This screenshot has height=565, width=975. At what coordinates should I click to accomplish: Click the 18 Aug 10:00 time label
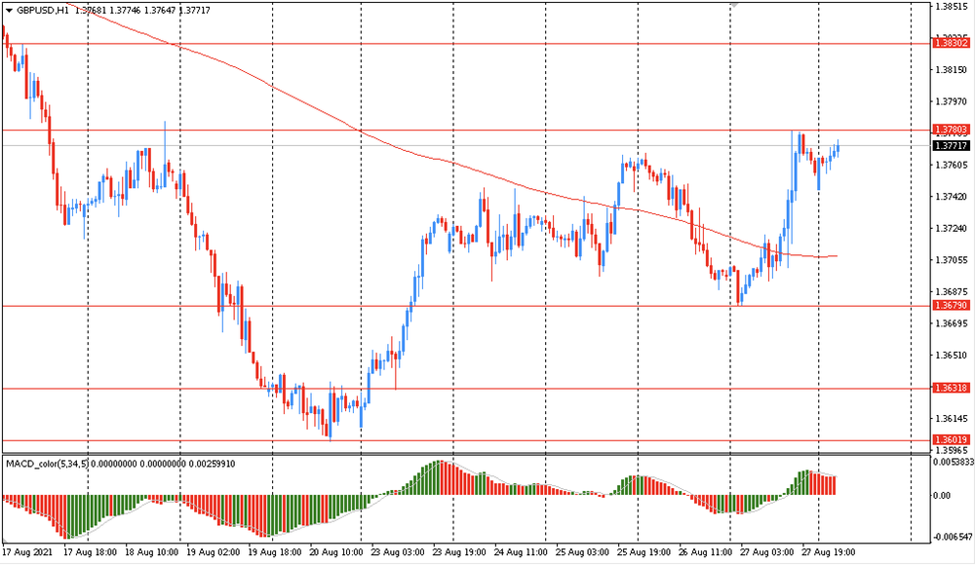[152, 552]
